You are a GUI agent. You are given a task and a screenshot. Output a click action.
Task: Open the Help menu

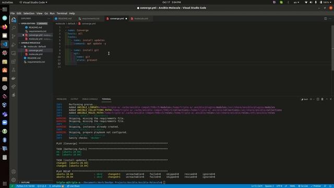(x=72, y=14)
